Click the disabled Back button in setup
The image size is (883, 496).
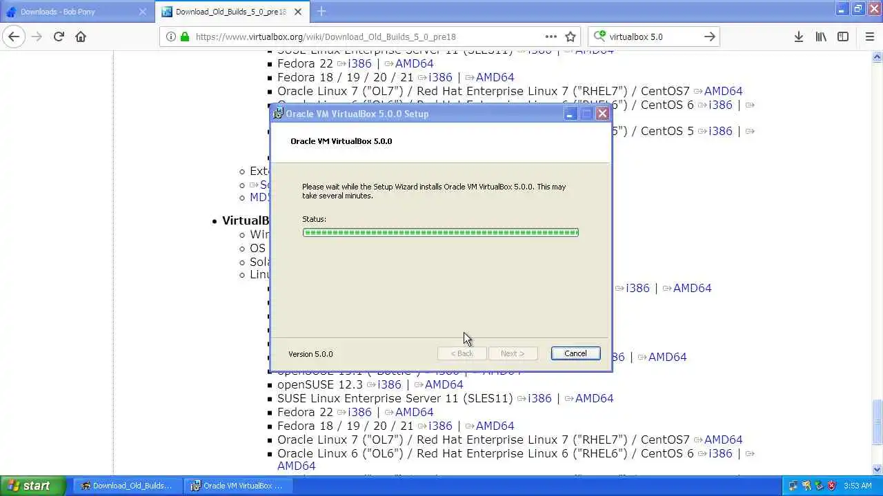click(462, 353)
